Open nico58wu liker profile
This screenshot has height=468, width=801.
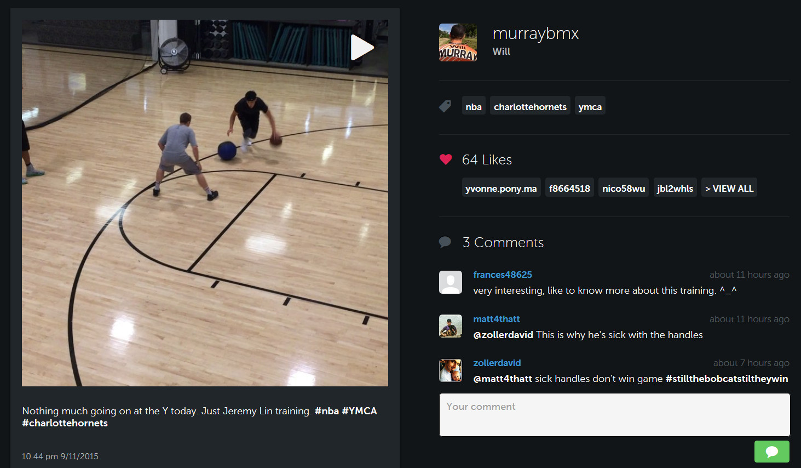pyautogui.click(x=624, y=189)
